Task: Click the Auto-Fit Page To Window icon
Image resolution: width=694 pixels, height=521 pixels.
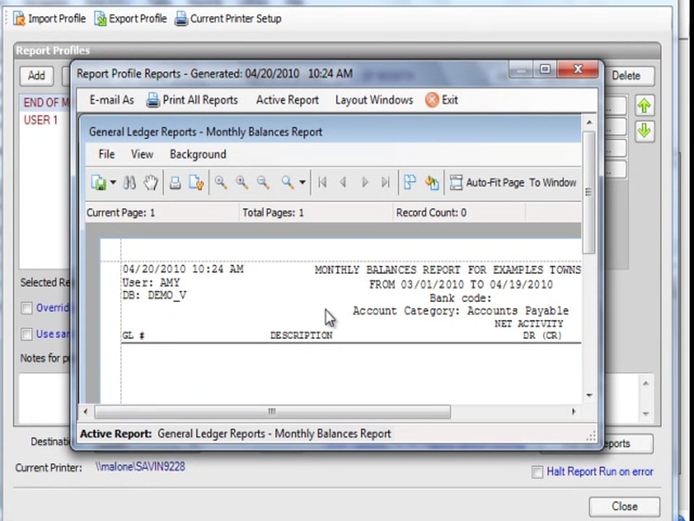Action: [x=456, y=182]
